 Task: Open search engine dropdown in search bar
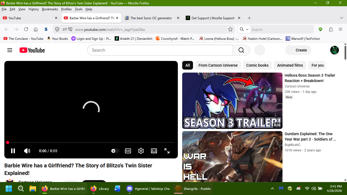click(x=244, y=30)
